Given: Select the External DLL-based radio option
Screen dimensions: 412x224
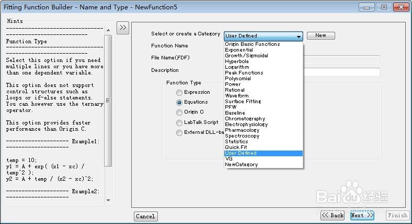Looking at the screenshot, I should tap(179, 133).
